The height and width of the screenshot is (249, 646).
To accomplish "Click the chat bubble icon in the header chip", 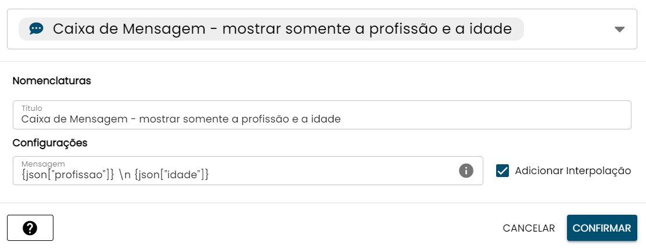I will tap(37, 28).
